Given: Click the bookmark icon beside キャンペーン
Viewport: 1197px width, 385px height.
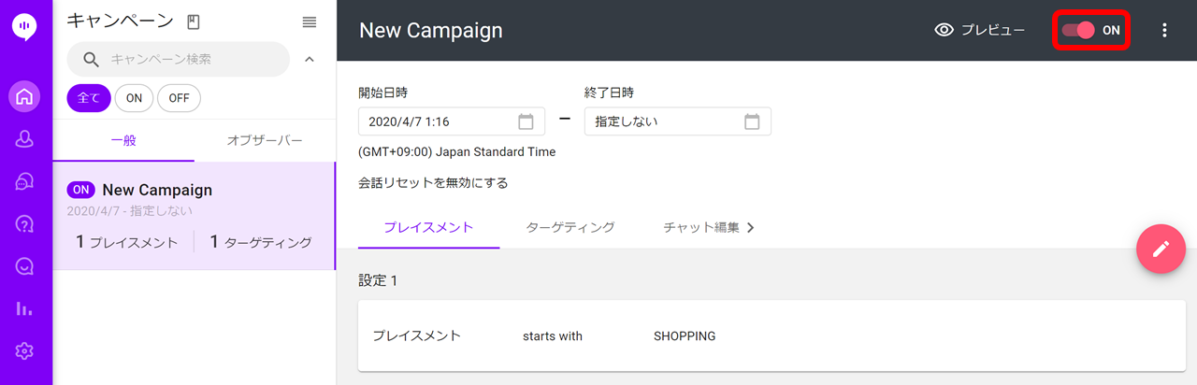Looking at the screenshot, I should click(194, 22).
